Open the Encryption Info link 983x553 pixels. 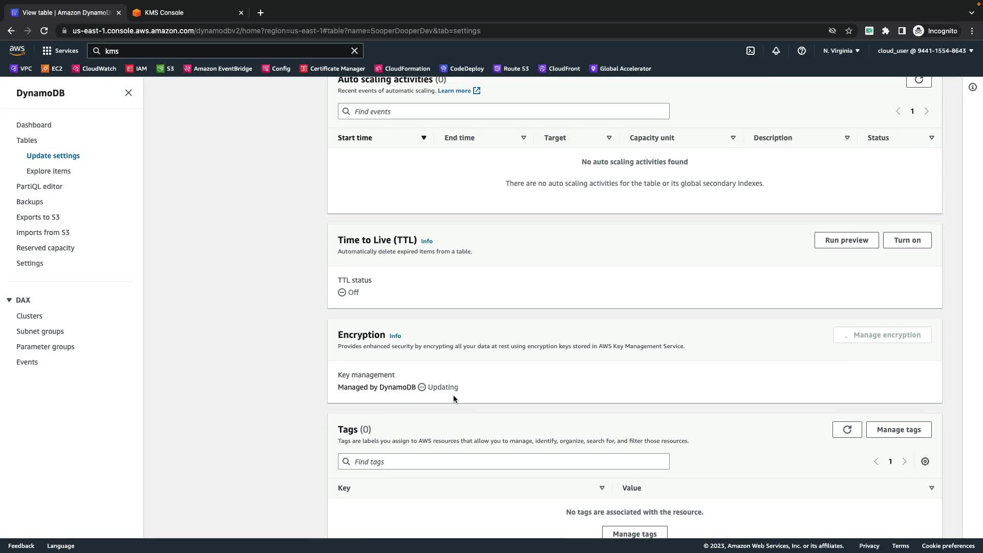(395, 336)
